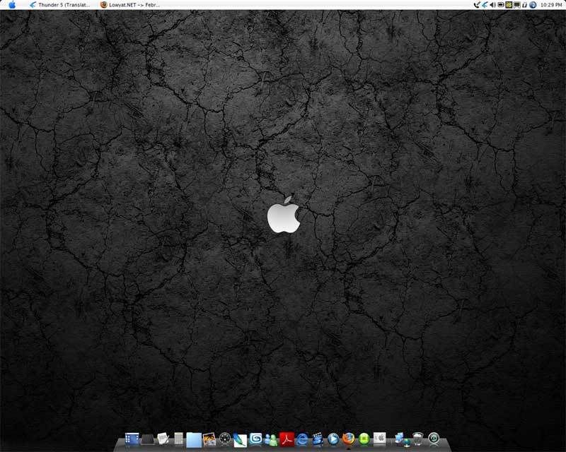Click the phone tray icon in top bar
This screenshot has height=452, width=566.
click(476, 4)
